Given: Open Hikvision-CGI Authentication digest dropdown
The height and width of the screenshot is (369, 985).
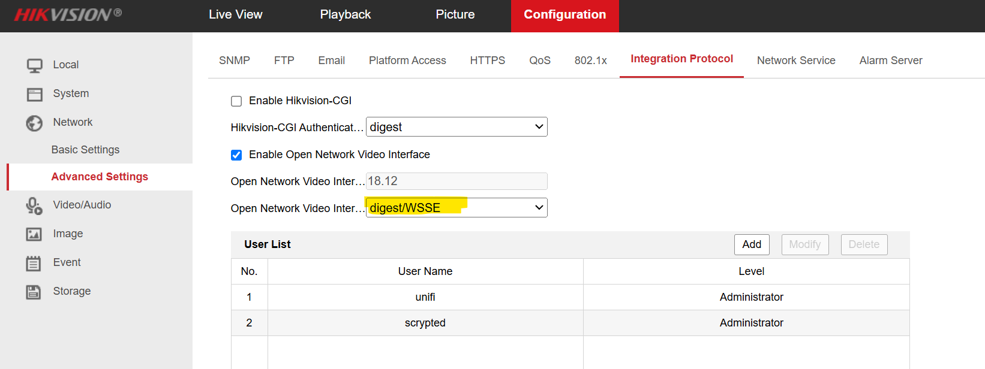Looking at the screenshot, I should tap(457, 127).
